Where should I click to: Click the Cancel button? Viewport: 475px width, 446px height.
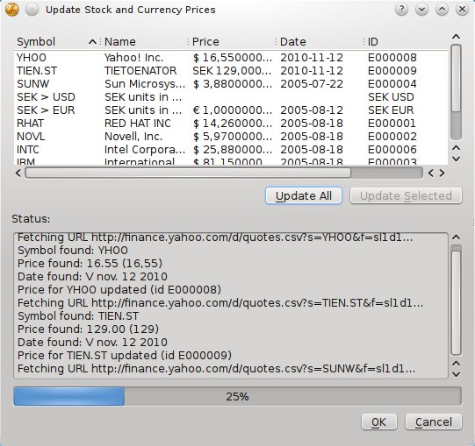(x=434, y=421)
